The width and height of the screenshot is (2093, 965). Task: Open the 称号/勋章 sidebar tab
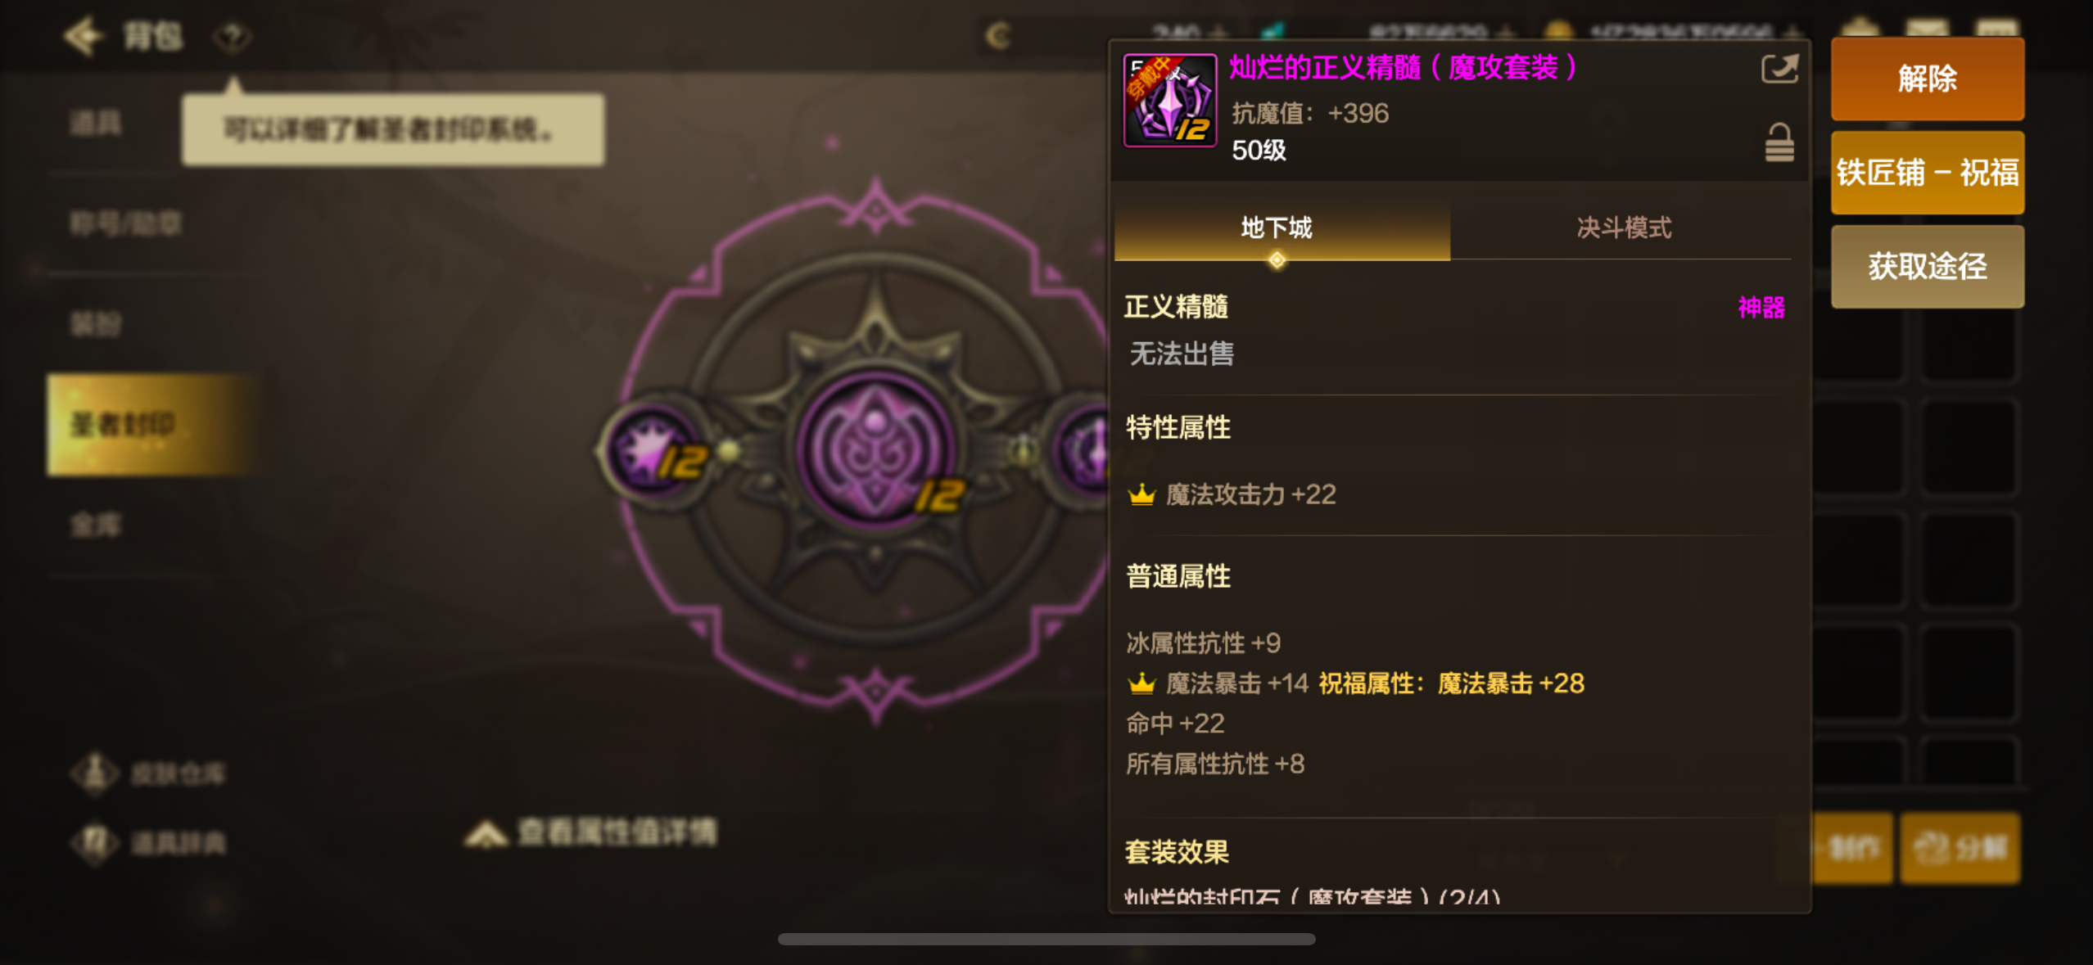click(x=126, y=223)
